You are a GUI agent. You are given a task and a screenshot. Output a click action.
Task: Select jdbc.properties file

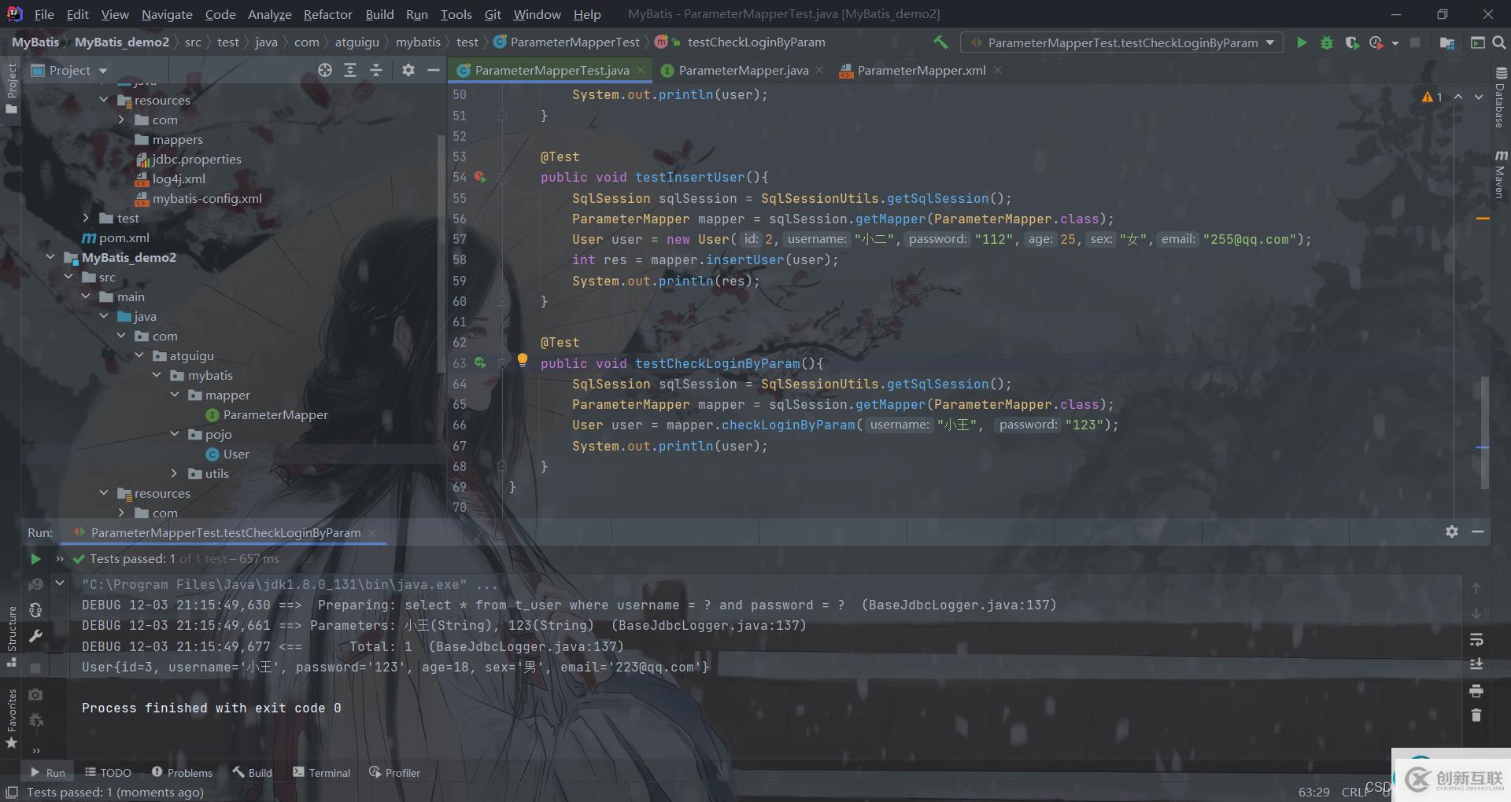coord(197,159)
